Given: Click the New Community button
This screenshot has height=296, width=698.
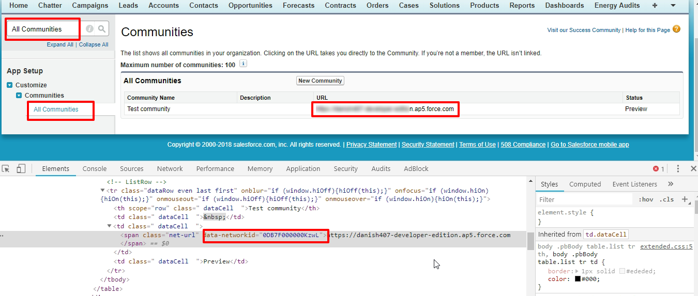Looking at the screenshot, I should [320, 81].
